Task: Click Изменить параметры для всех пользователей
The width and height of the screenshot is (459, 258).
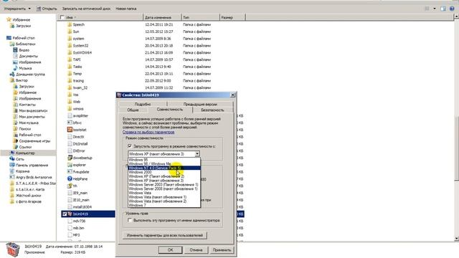Action: [x=164, y=235]
